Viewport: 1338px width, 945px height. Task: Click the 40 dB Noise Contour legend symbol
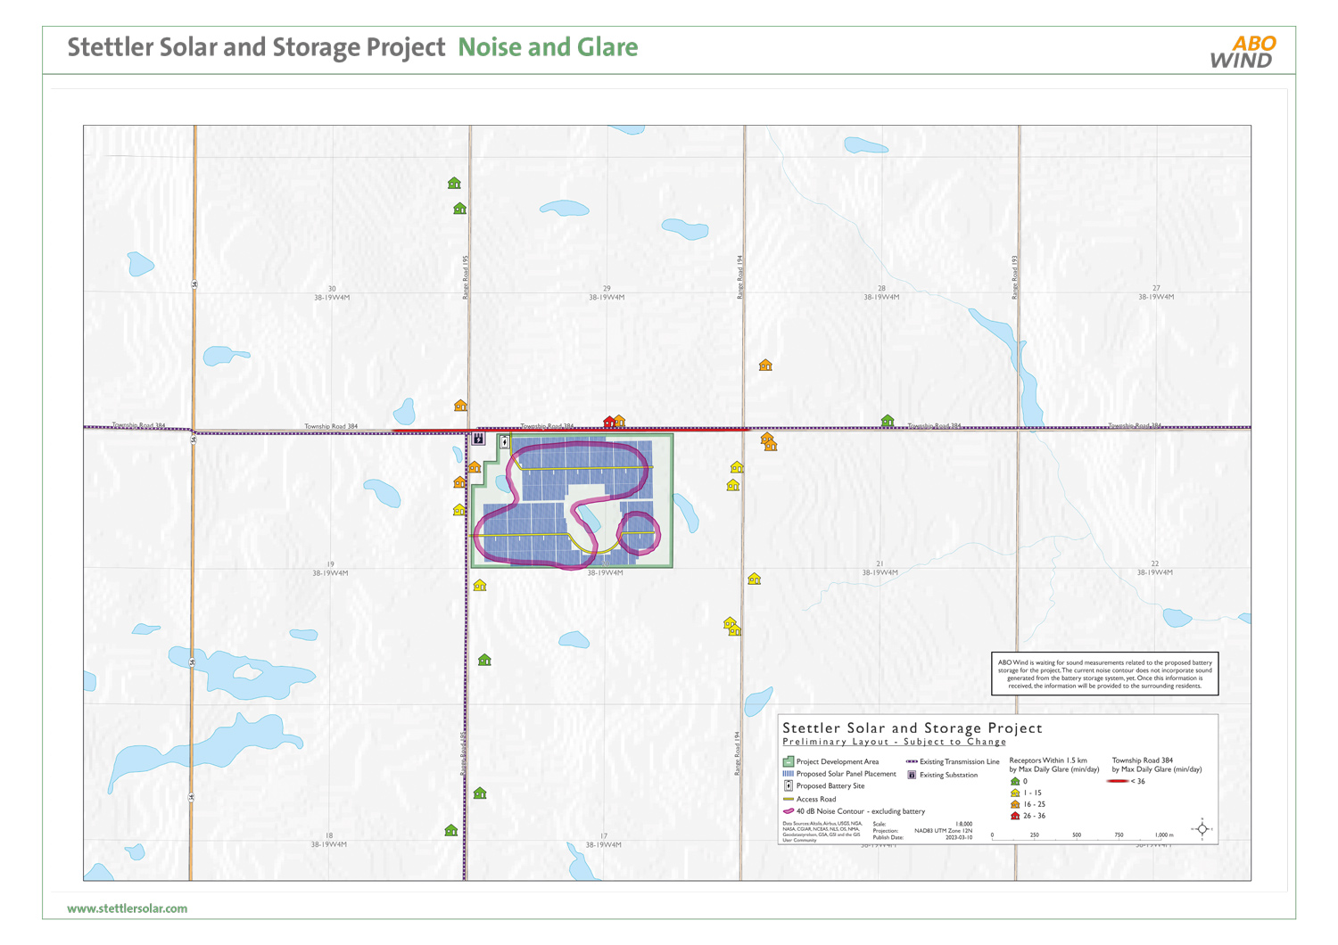(x=788, y=811)
